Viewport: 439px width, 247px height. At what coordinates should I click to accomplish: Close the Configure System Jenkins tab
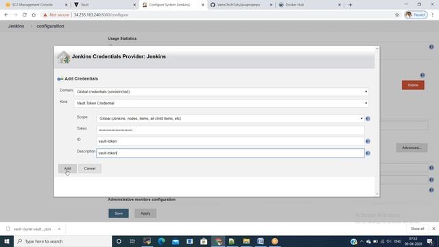203,5
